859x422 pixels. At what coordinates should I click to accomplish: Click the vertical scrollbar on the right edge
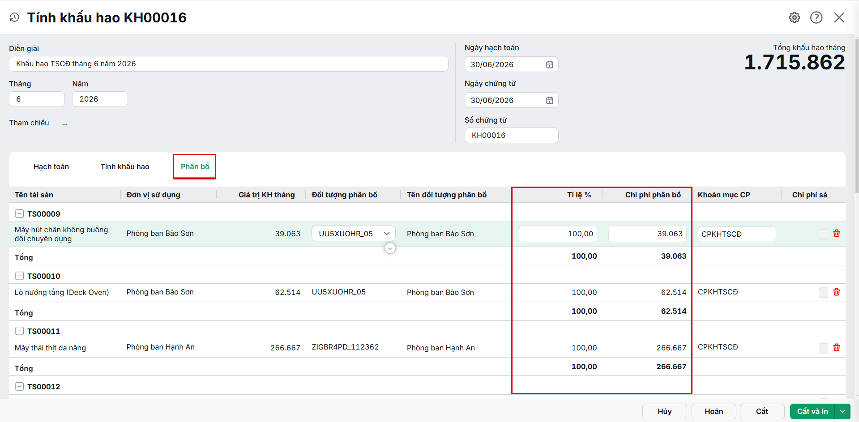(856, 116)
